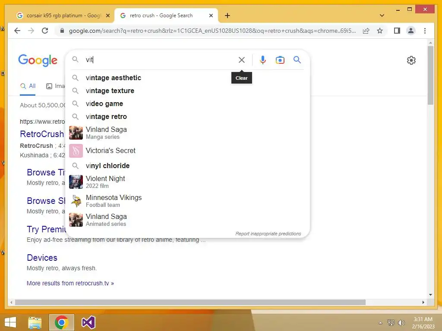Select the All results tab
Viewport: 442px width, 331px height.
[x=28, y=86]
